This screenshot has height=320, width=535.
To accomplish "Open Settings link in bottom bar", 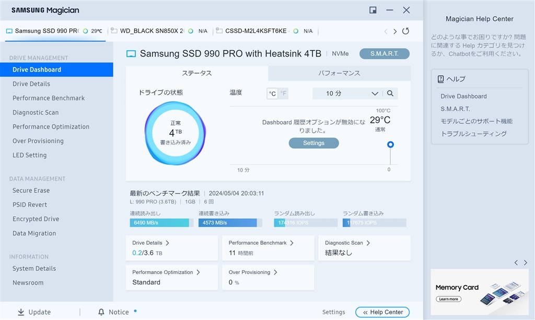I will coord(333,312).
